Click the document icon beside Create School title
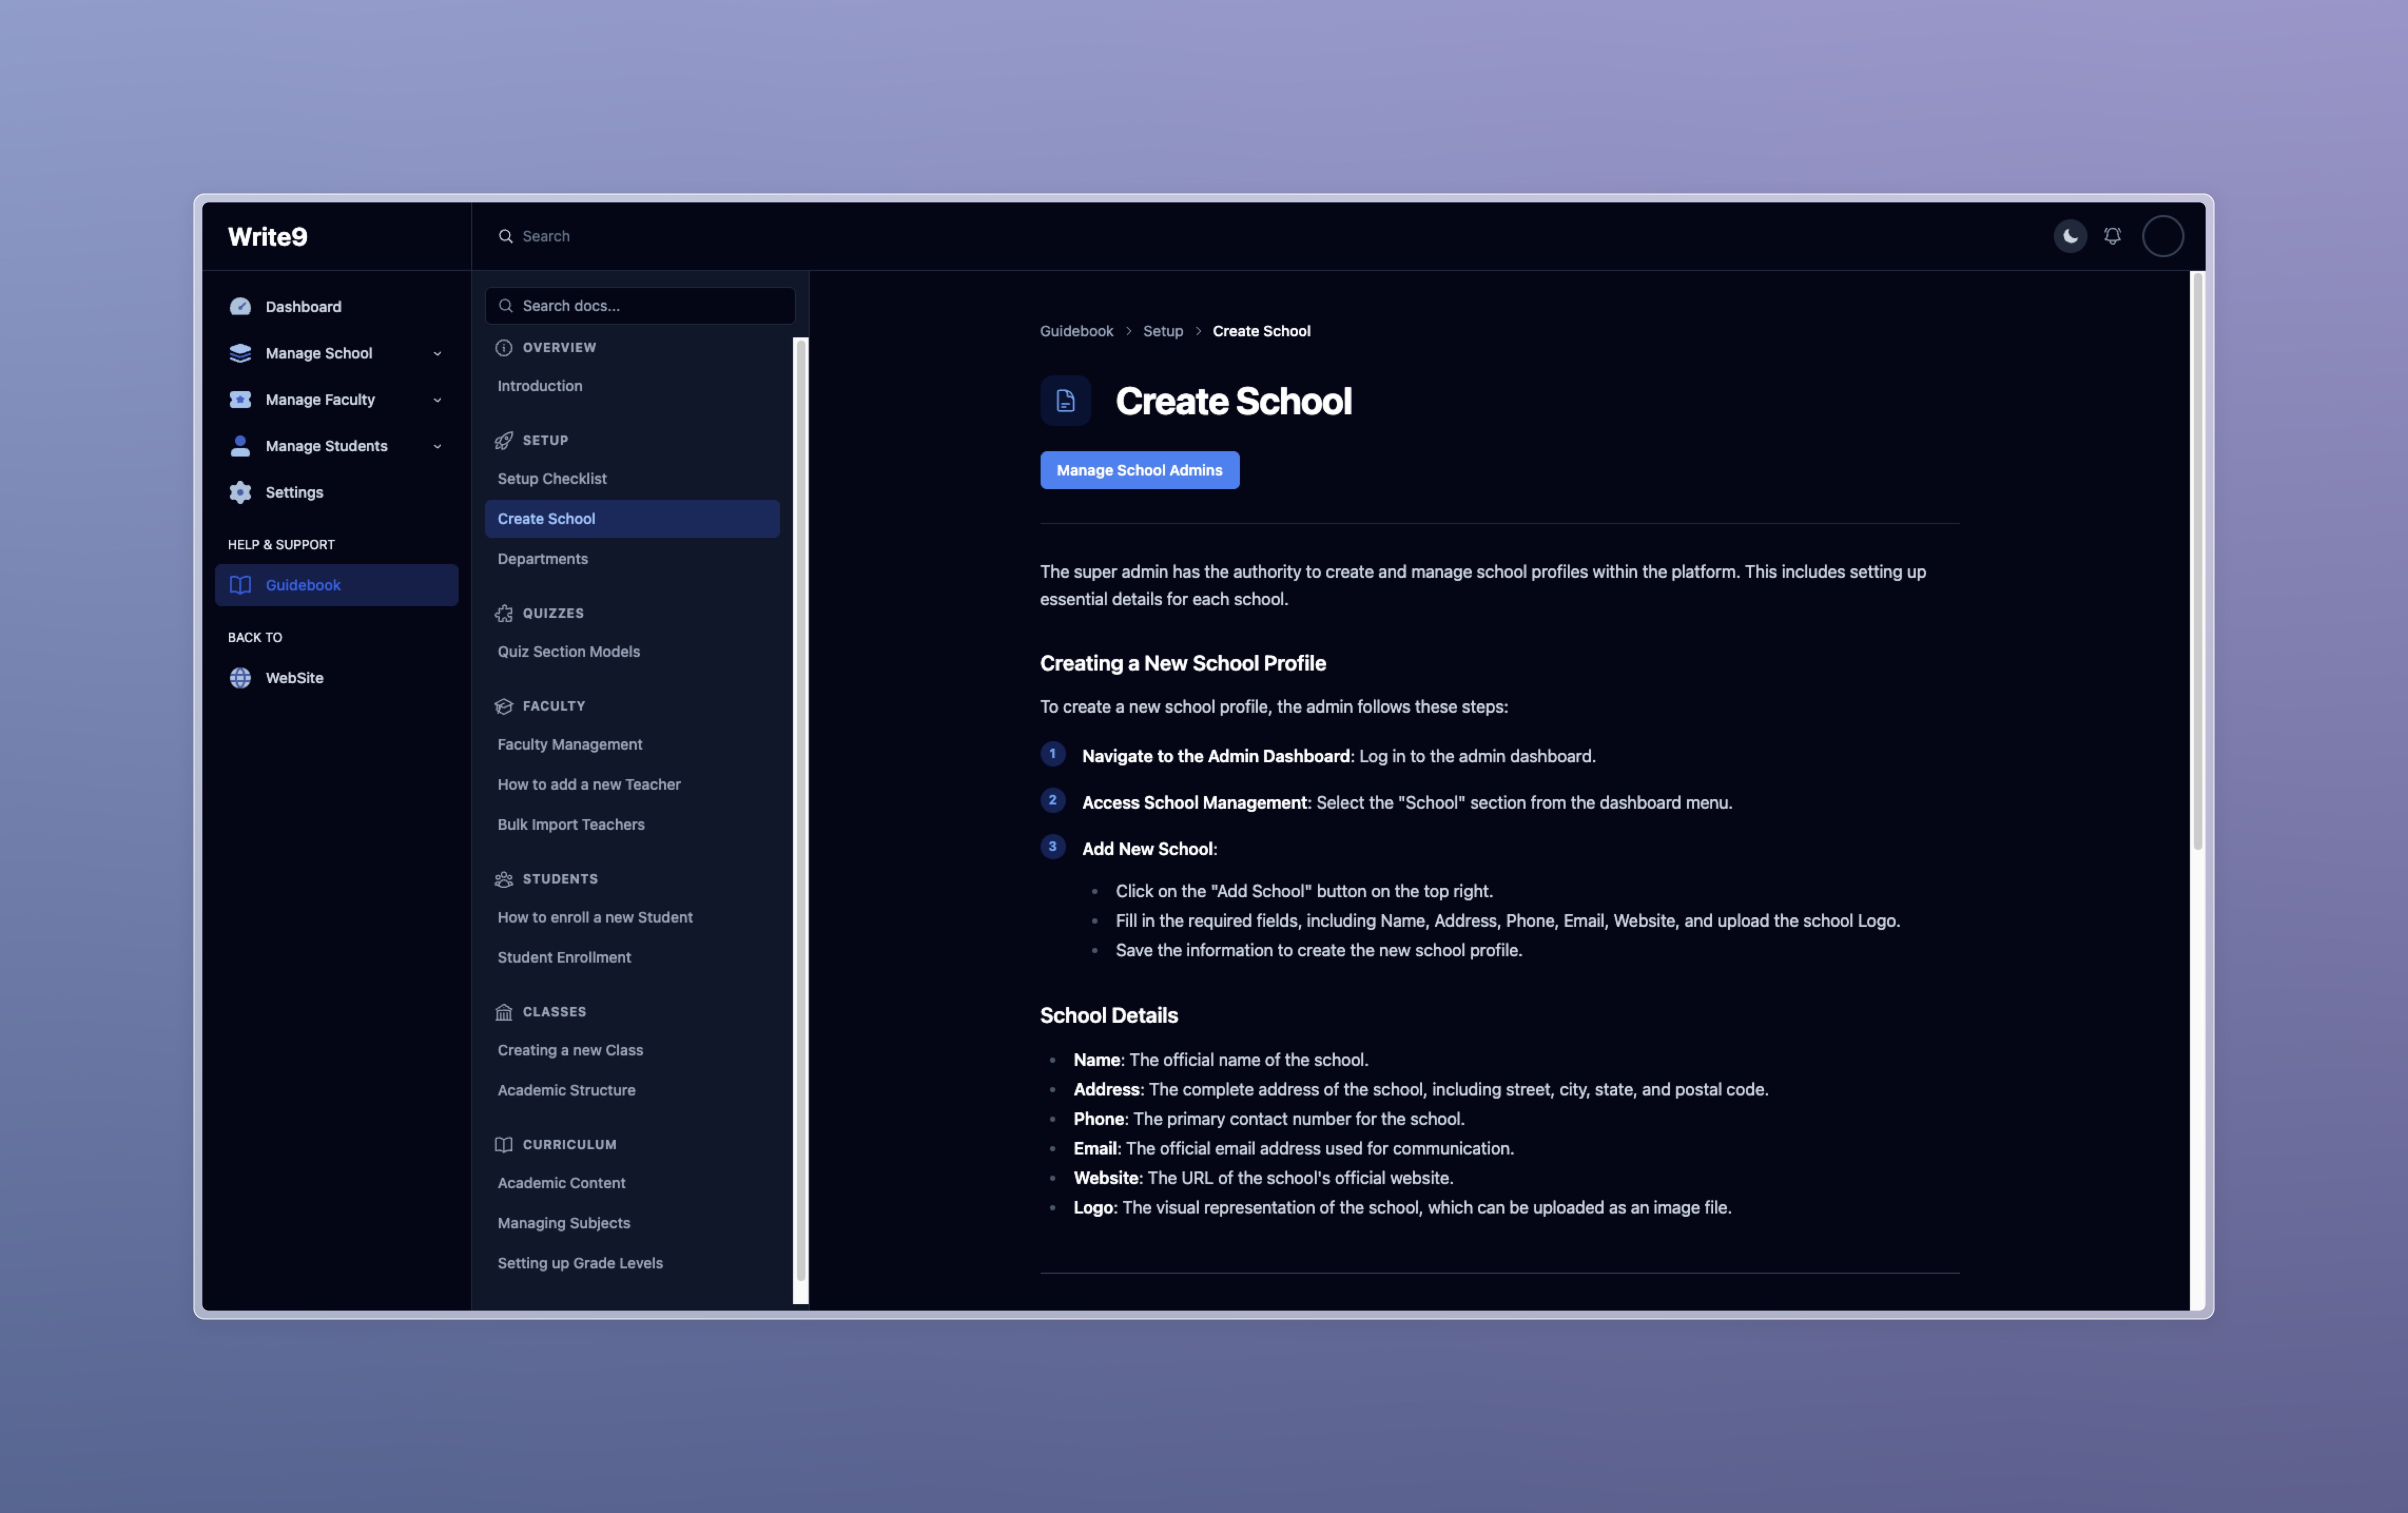2408x1513 pixels. pyautogui.click(x=1065, y=401)
